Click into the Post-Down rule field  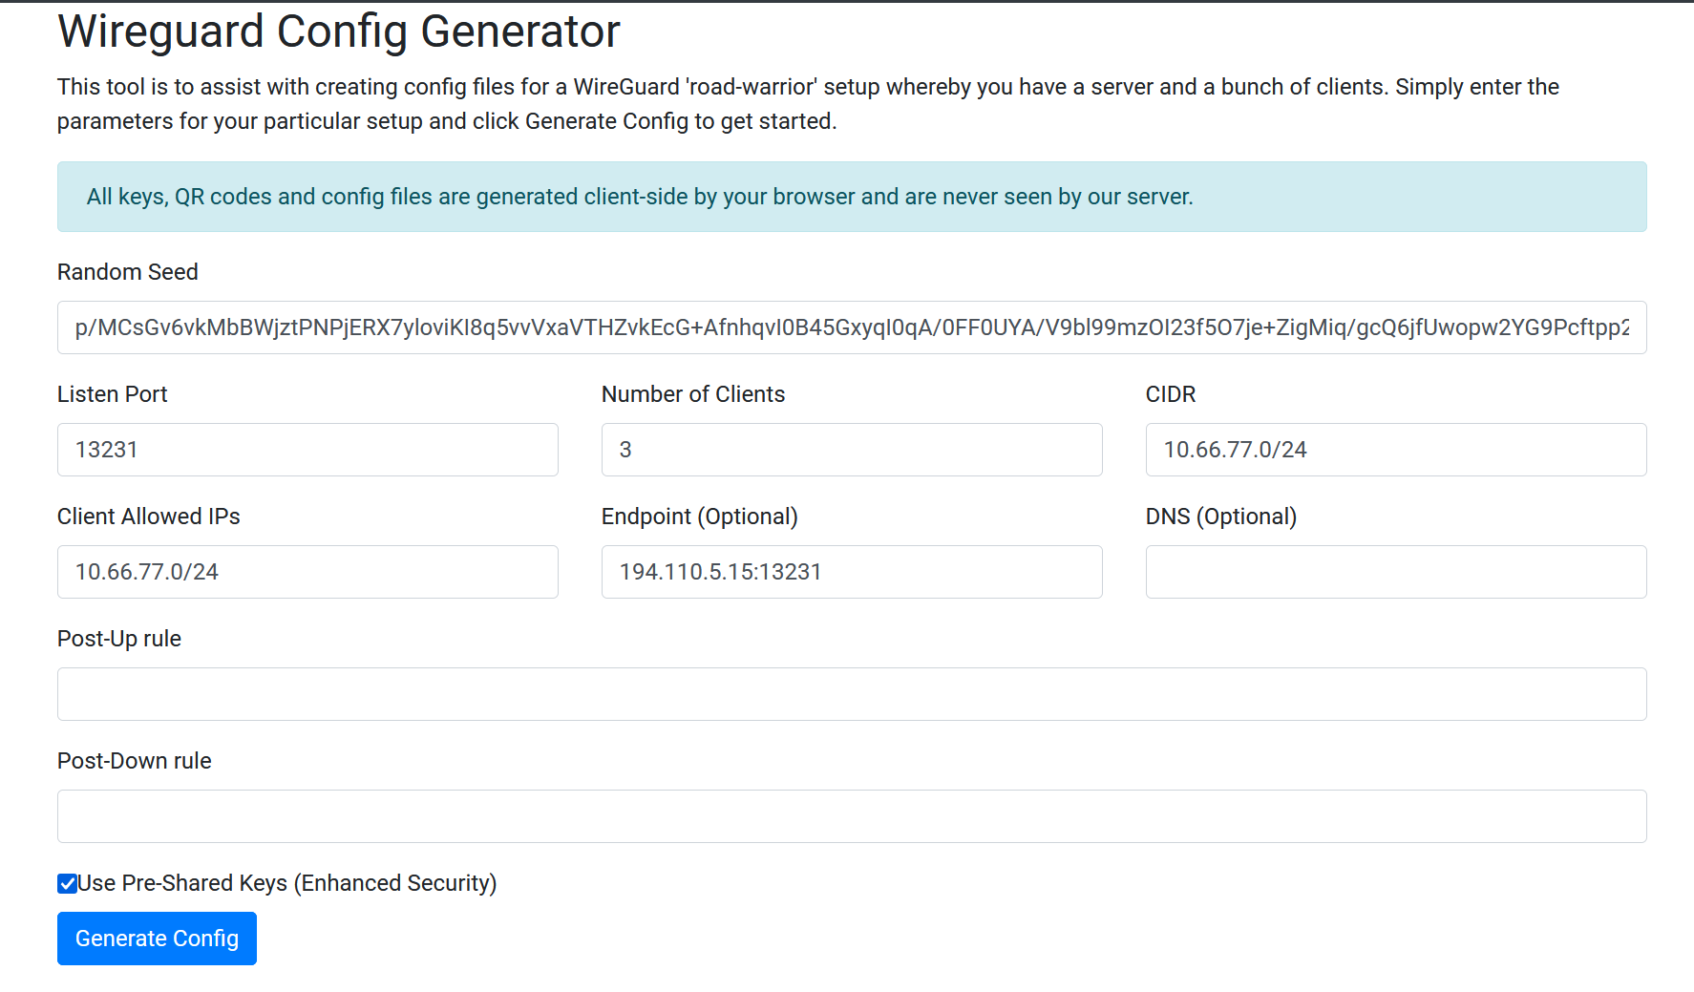pyautogui.click(x=850, y=816)
